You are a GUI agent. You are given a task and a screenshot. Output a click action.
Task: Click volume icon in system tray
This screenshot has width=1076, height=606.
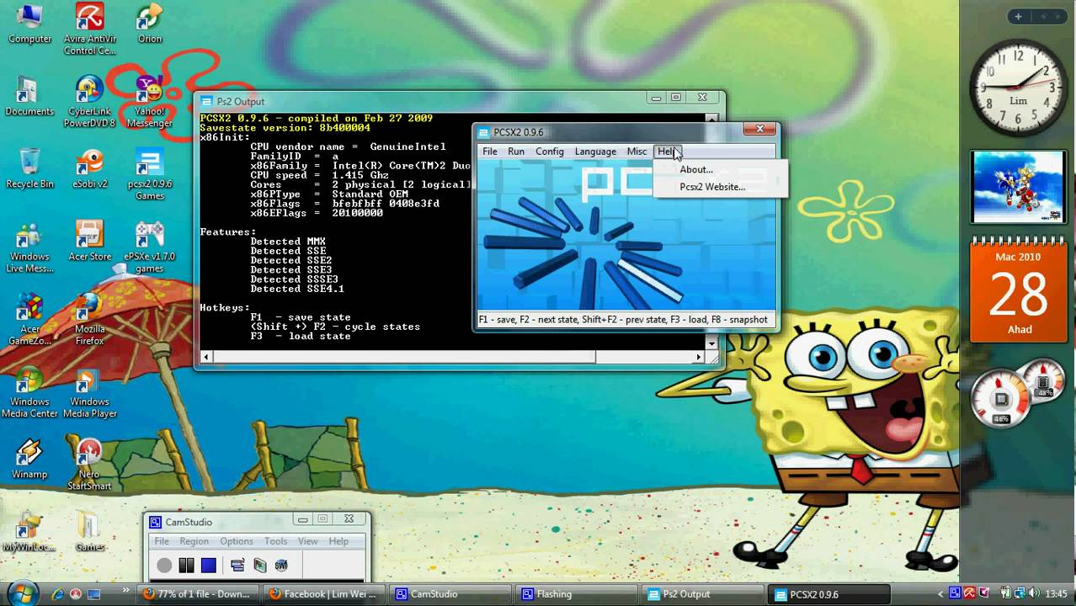1034,593
